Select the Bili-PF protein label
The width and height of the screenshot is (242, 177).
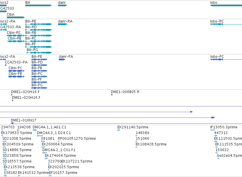(x=37, y=79)
